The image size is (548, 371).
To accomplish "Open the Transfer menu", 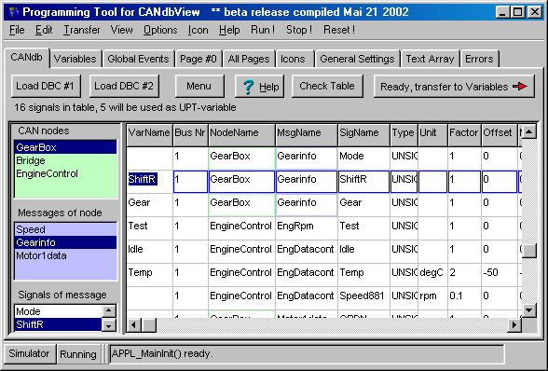I will (x=82, y=30).
